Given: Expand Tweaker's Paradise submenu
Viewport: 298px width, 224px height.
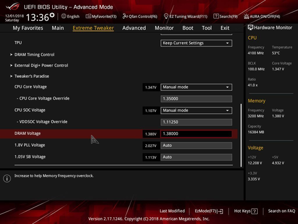Looking at the screenshot, I should [32, 76].
